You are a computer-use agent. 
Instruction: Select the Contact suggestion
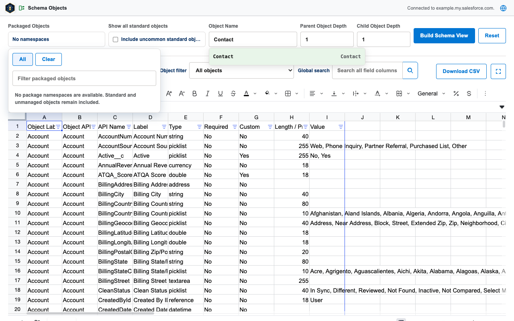pyautogui.click(x=287, y=57)
